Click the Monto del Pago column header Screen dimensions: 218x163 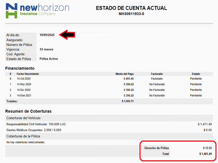125,74
